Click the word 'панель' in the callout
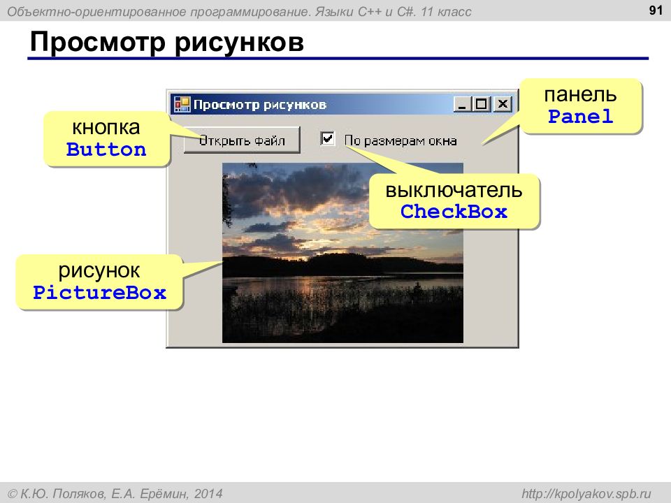 coord(580,94)
